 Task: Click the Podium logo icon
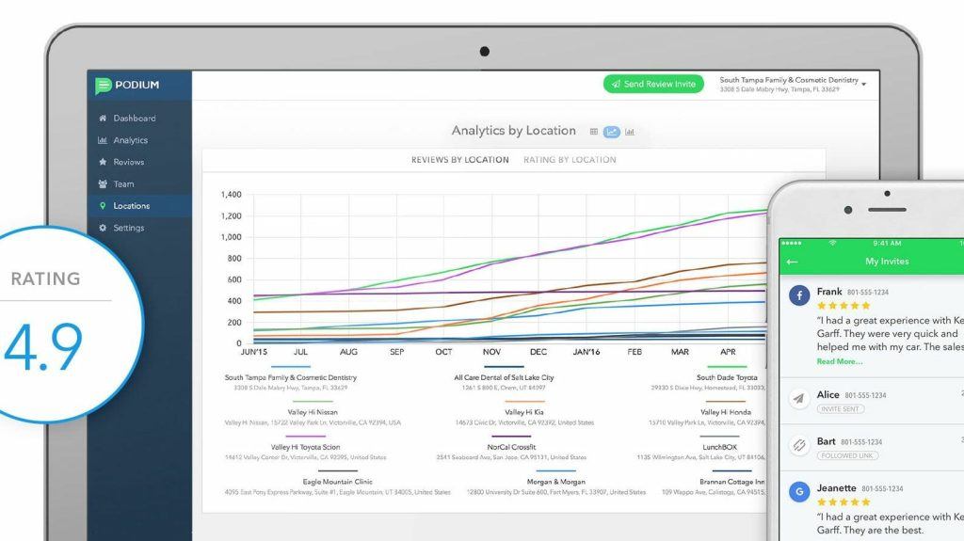(x=103, y=86)
